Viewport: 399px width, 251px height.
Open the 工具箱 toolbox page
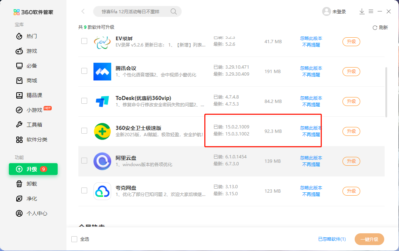point(34,125)
